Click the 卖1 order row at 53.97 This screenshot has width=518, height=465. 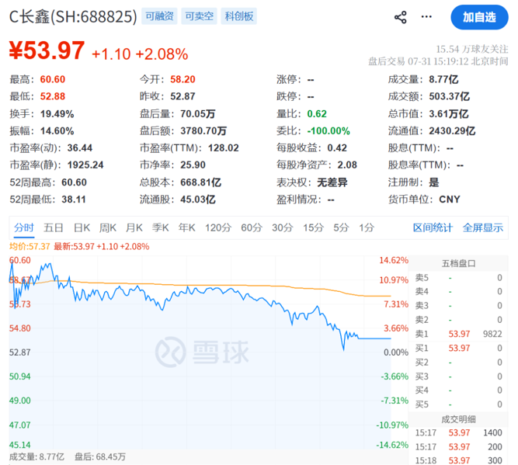tap(458, 335)
